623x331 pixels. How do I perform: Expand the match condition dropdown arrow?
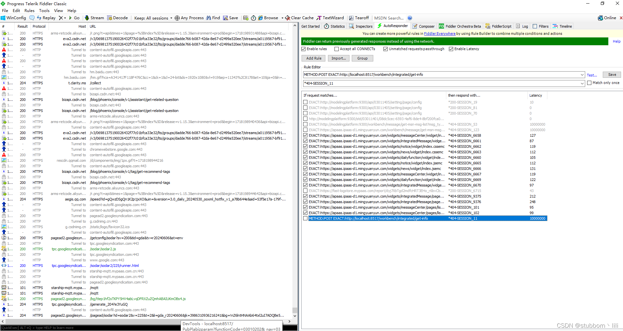coord(582,75)
